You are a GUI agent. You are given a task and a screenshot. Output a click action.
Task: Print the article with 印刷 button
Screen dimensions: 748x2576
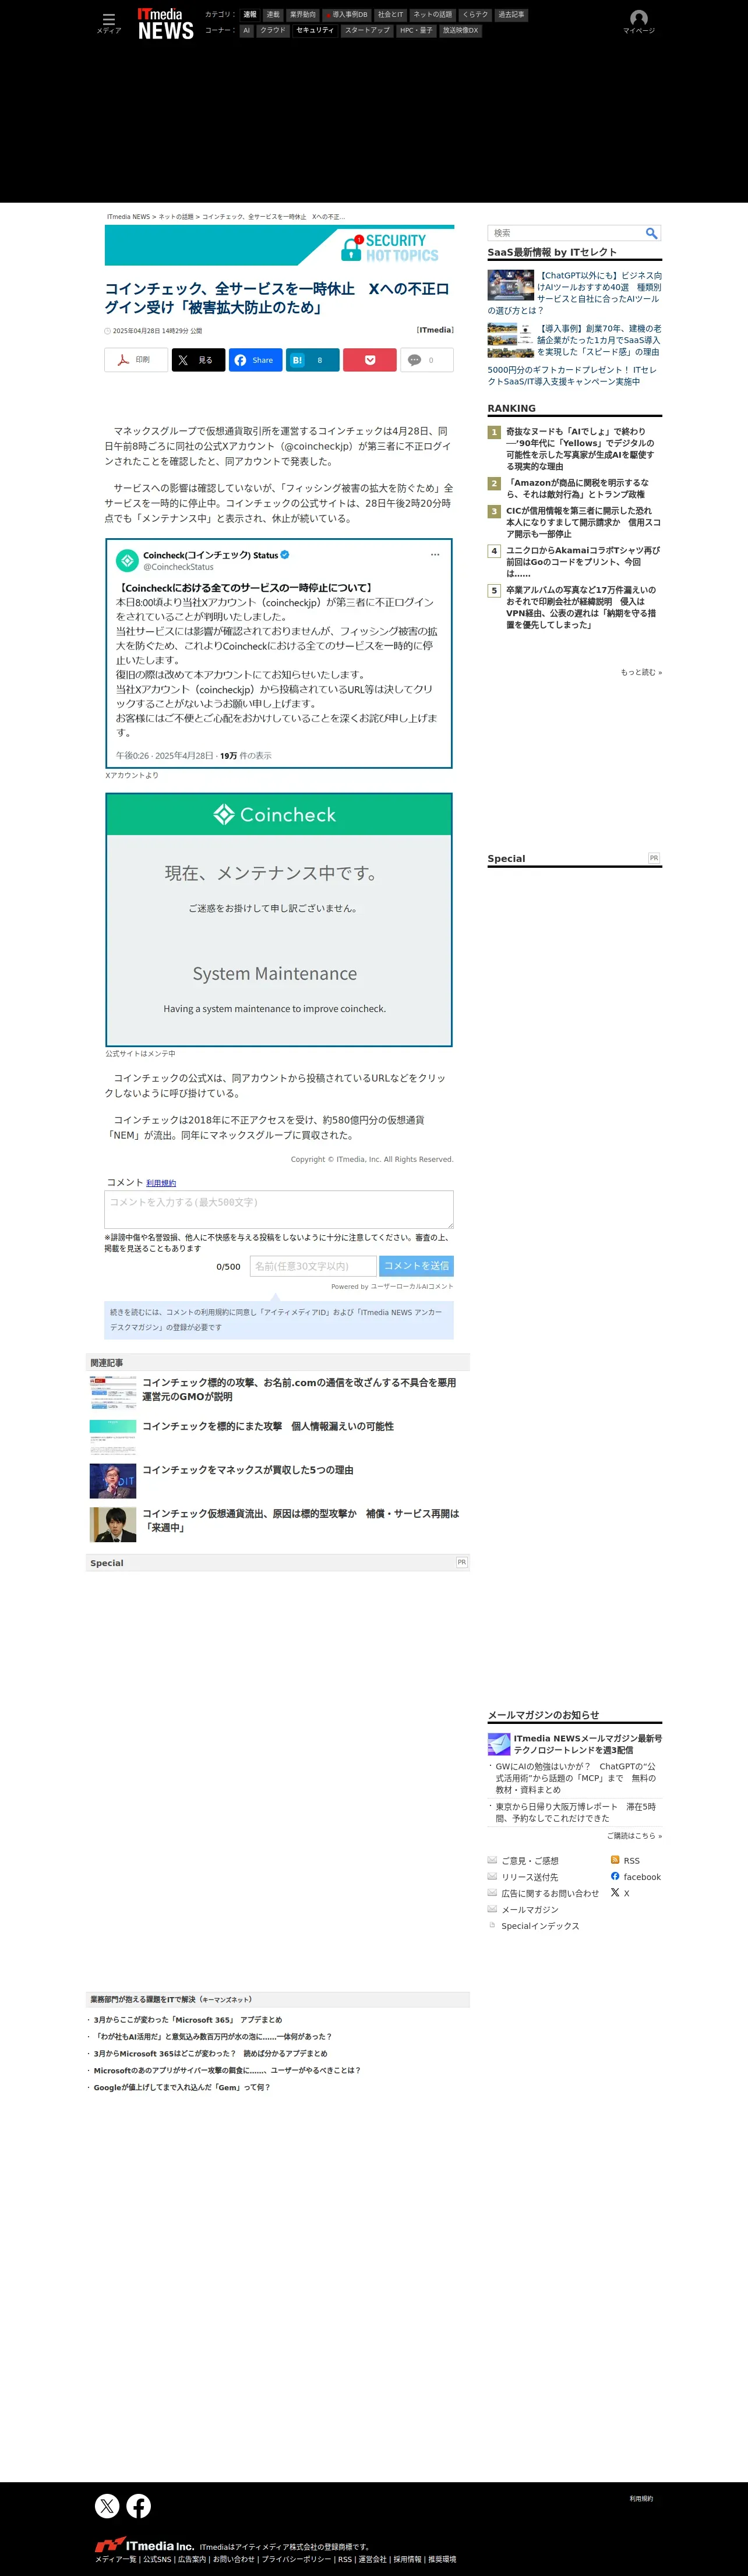tap(136, 360)
